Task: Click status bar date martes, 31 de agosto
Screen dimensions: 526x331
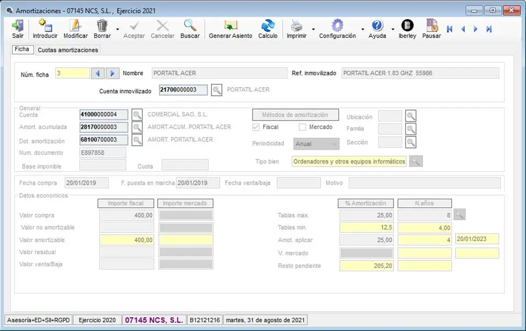Action: (265, 320)
